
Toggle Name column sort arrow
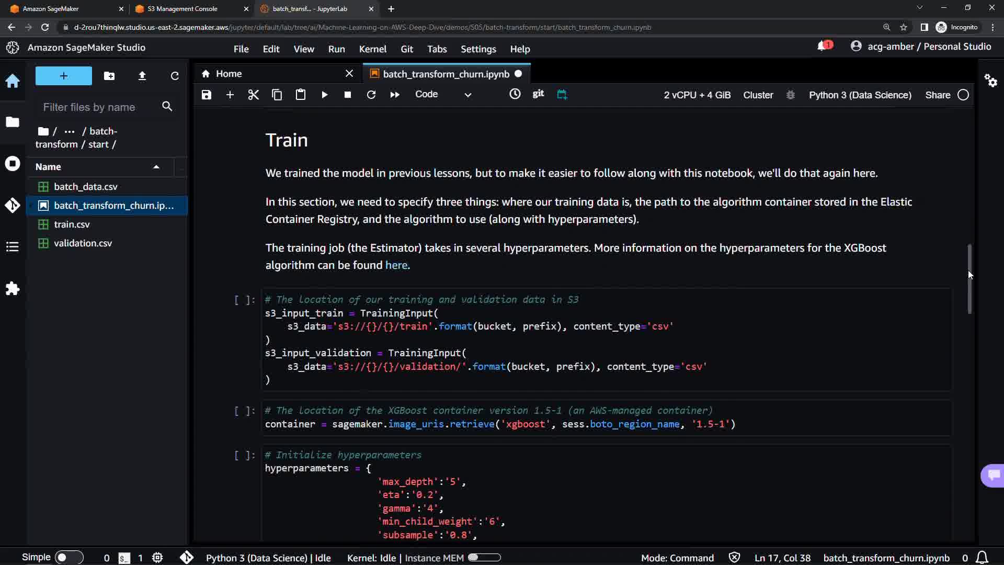(x=156, y=167)
